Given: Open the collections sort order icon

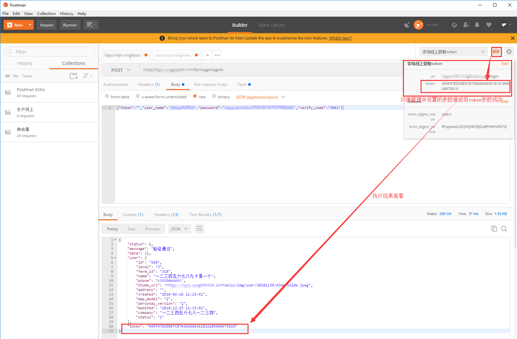Looking at the screenshot, I should click(x=87, y=76).
